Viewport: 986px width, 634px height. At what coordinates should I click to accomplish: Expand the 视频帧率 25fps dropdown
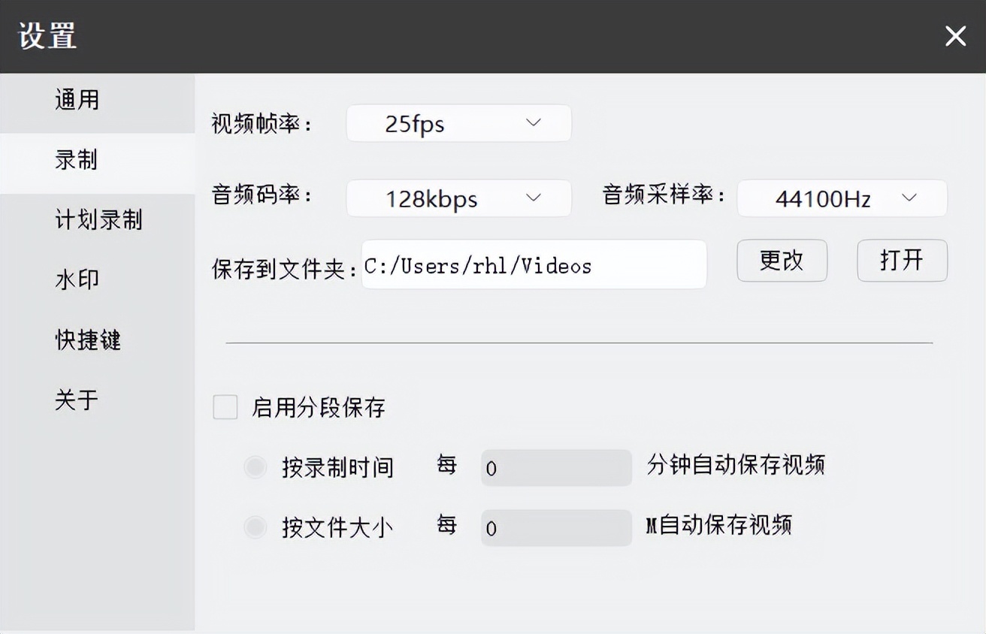pos(458,123)
